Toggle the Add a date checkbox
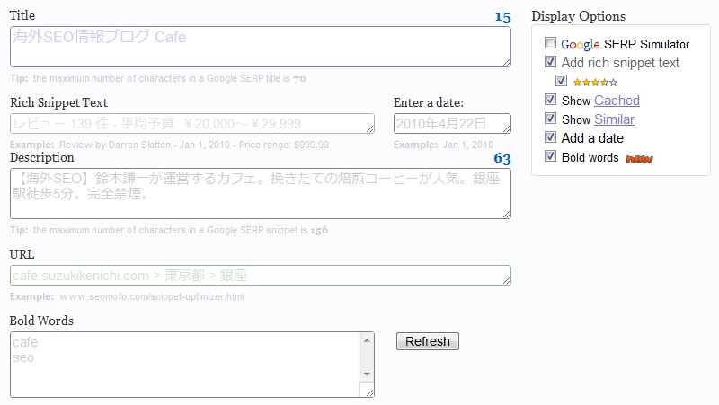This screenshot has width=719, height=405. point(550,137)
